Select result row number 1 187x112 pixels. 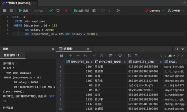(60, 67)
